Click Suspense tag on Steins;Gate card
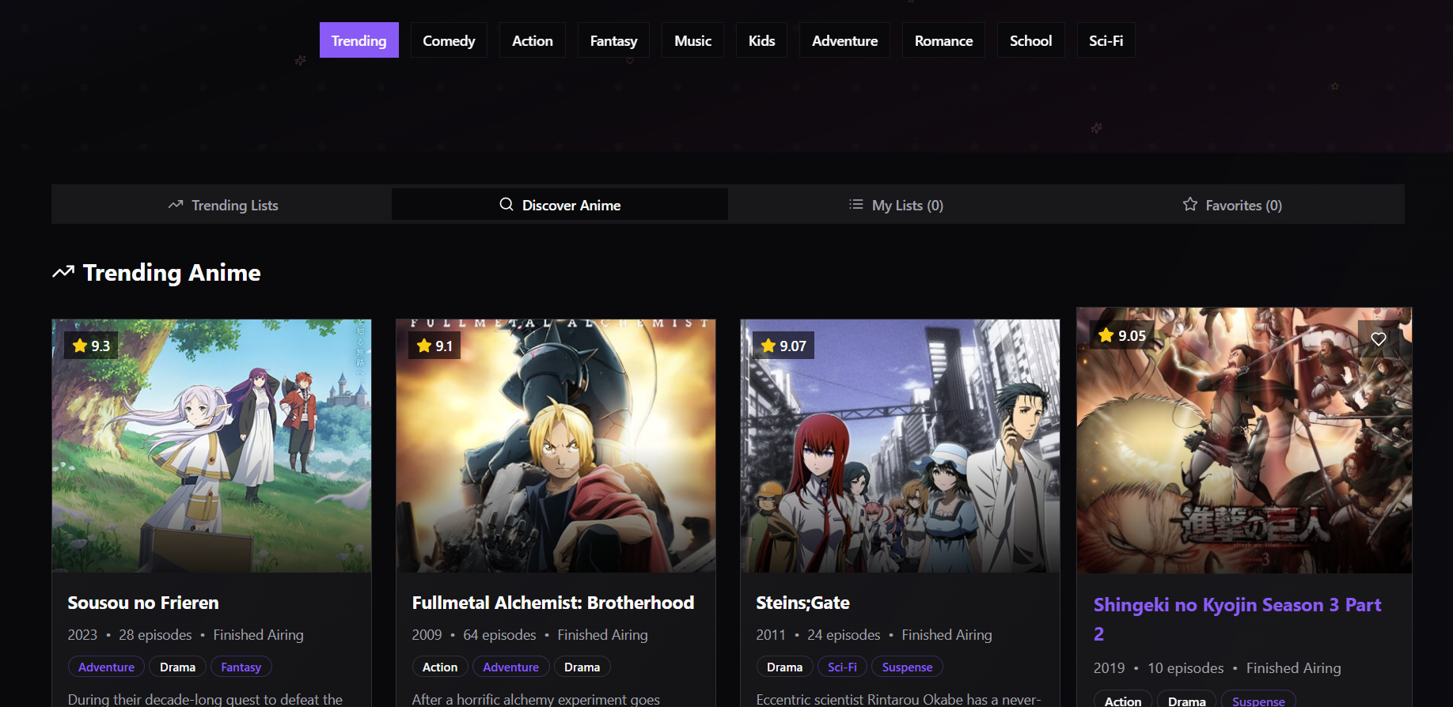 tap(907, 667)
